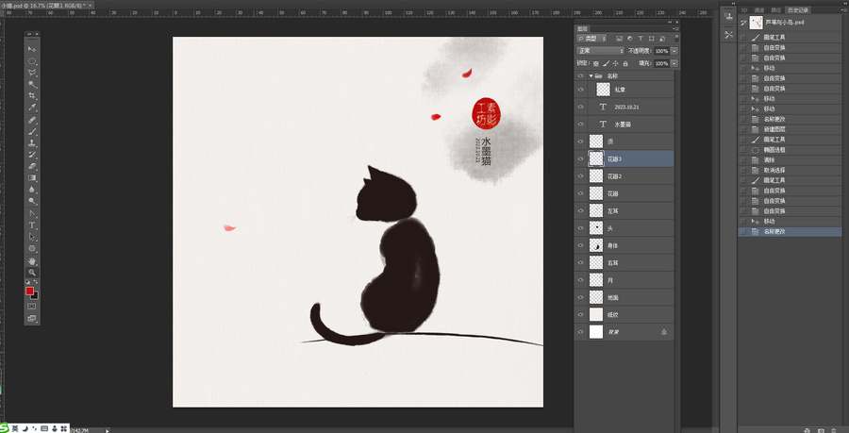849x433 pixels.
Task: Hide the 2023.10.21 text layer
Action: (581, 108)
